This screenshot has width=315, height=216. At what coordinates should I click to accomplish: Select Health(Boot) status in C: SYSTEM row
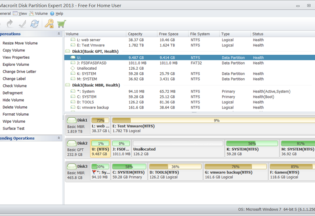pyautogui.click(x=263, y=96)
